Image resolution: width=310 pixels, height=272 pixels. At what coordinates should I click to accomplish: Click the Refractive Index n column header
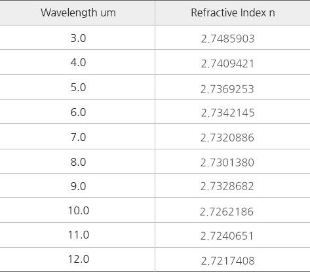233,12
